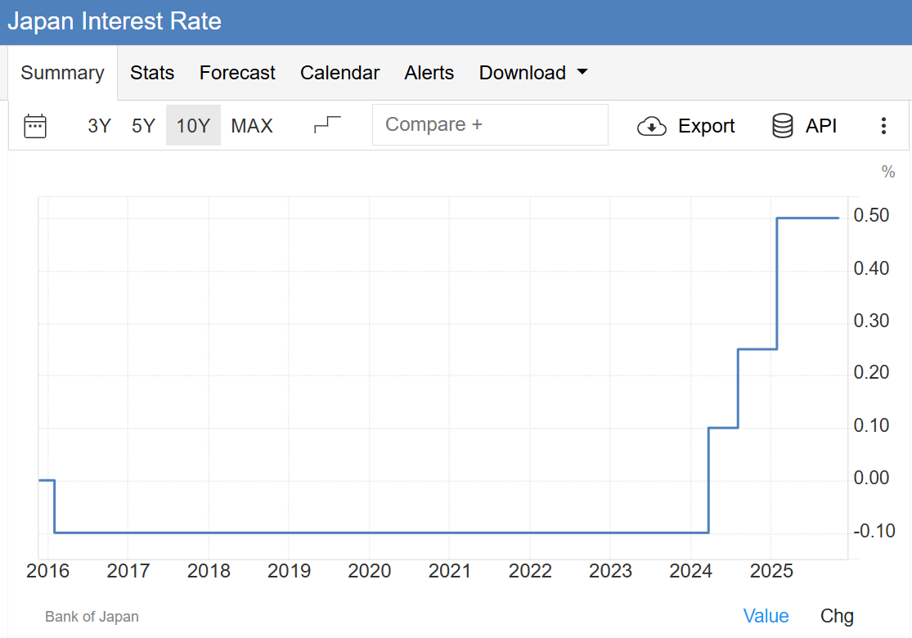Click the Export cloud download icon
This screenshot has width=912, height=638.
pyautogui.click(x=651, y=126)
